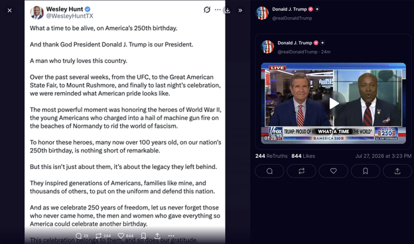The height and width of the screenshot is (244, 414).
Task: Open the @WesleyHuntTX handle link
Action: [70, 16]
